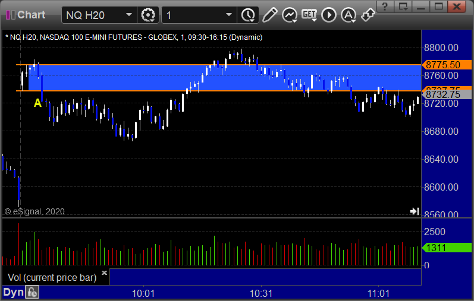Open the help question mark button
The height and width of the screenshot is (301, 474).
(385, 7)
